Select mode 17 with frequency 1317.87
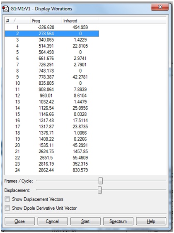Screen dimensions: 174x233 pos(52,127)
